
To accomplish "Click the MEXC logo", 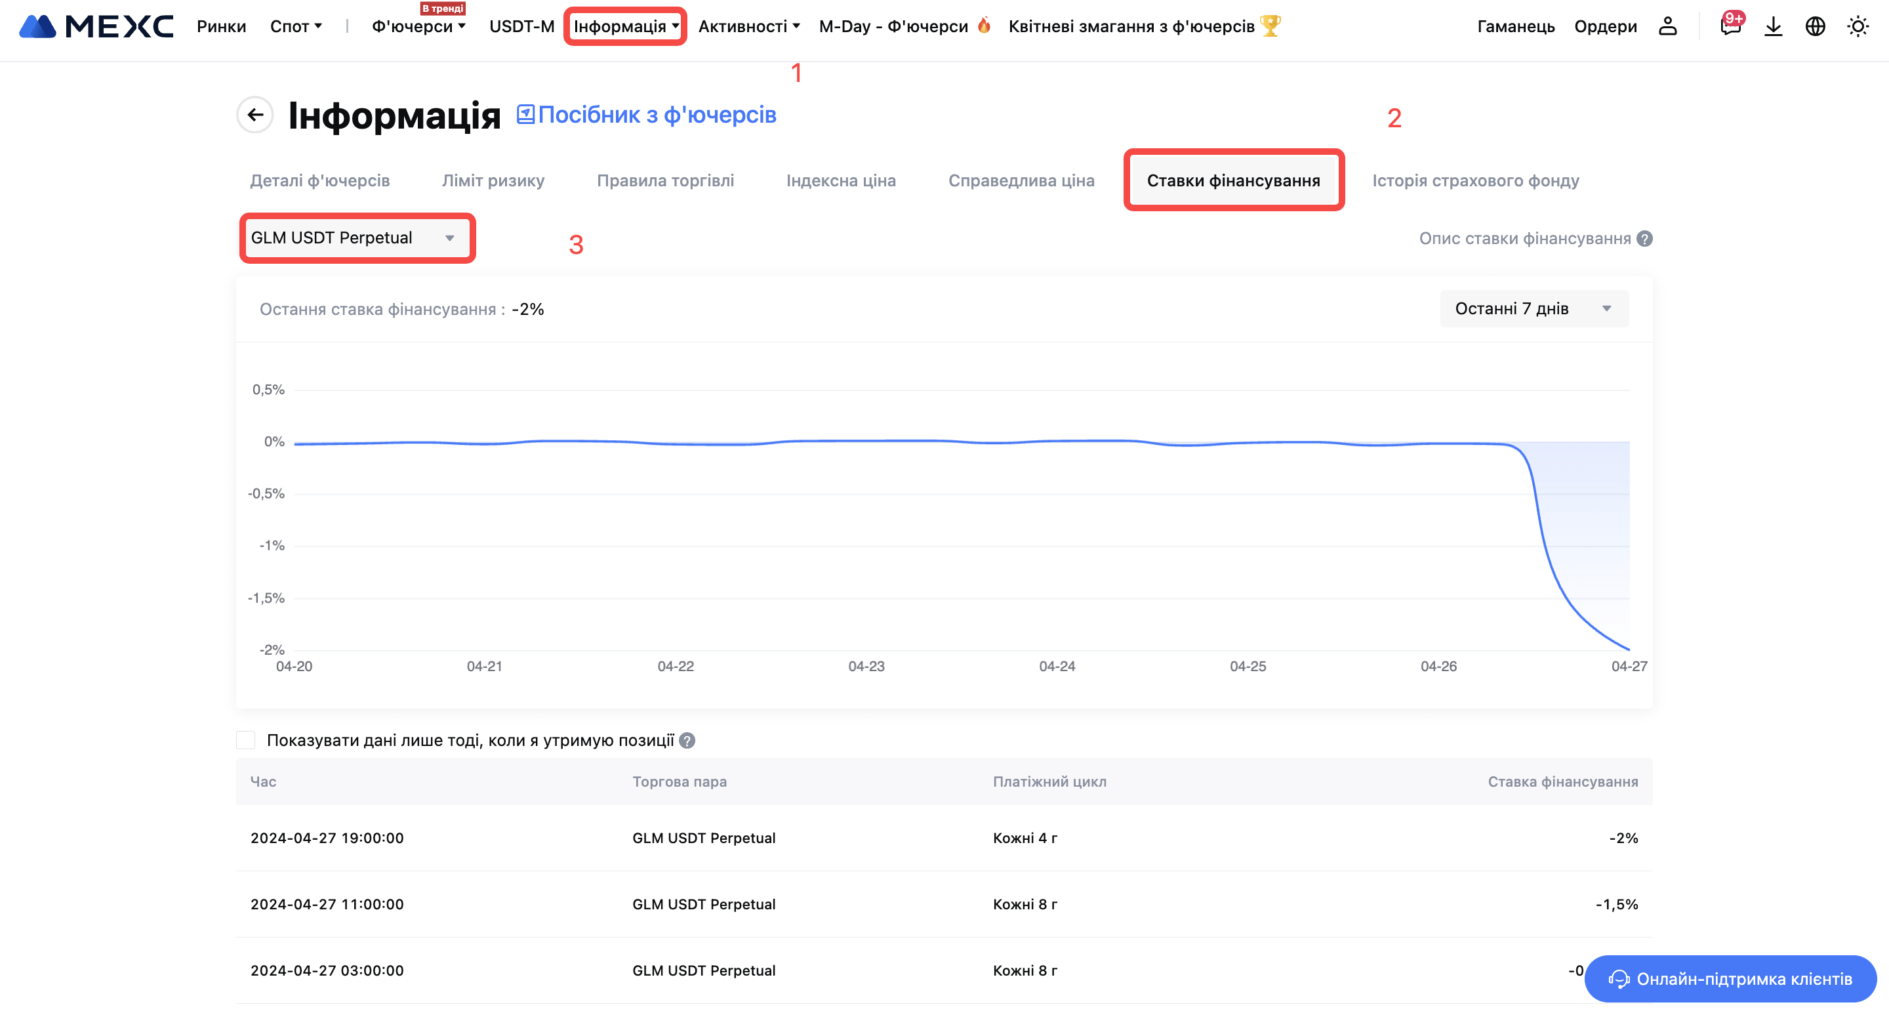I will click(x=96, y=26).
